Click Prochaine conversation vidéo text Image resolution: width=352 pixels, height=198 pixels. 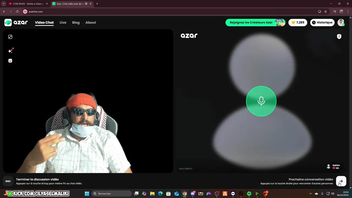311,179
